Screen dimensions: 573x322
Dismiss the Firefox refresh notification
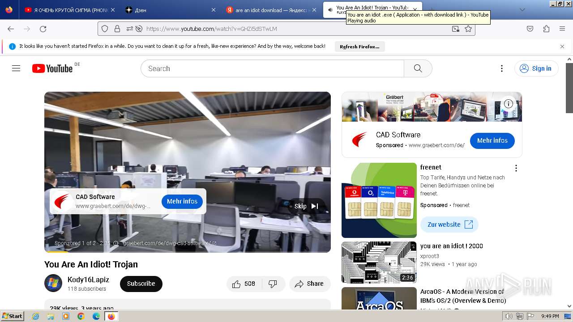(x=562, y=47)
